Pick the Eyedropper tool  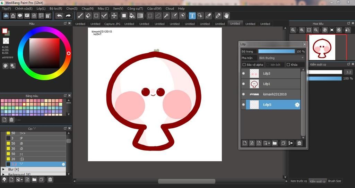click(218, 16)
